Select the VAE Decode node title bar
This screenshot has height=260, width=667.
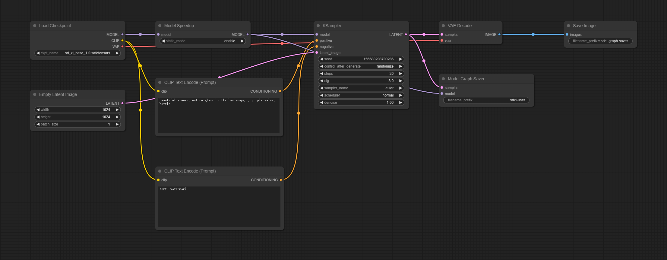[460, 26]
